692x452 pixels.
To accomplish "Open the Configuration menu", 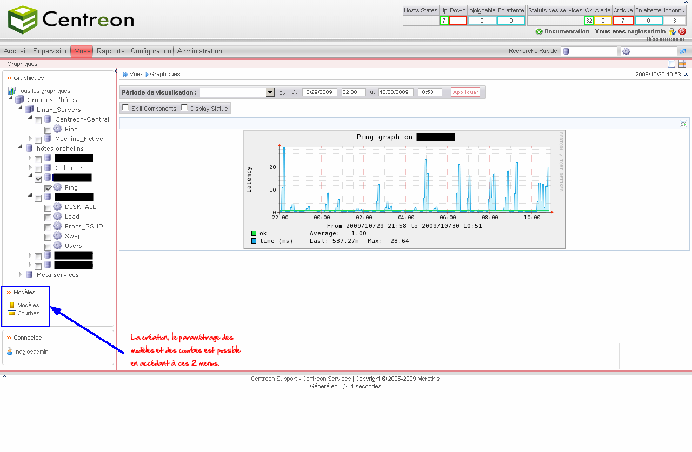I will pos(151,51).
